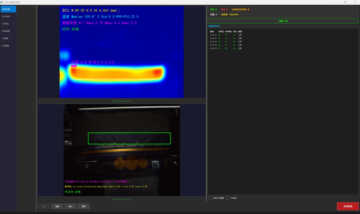Switch to the 实时检测 tab

[x=8, y=9]
